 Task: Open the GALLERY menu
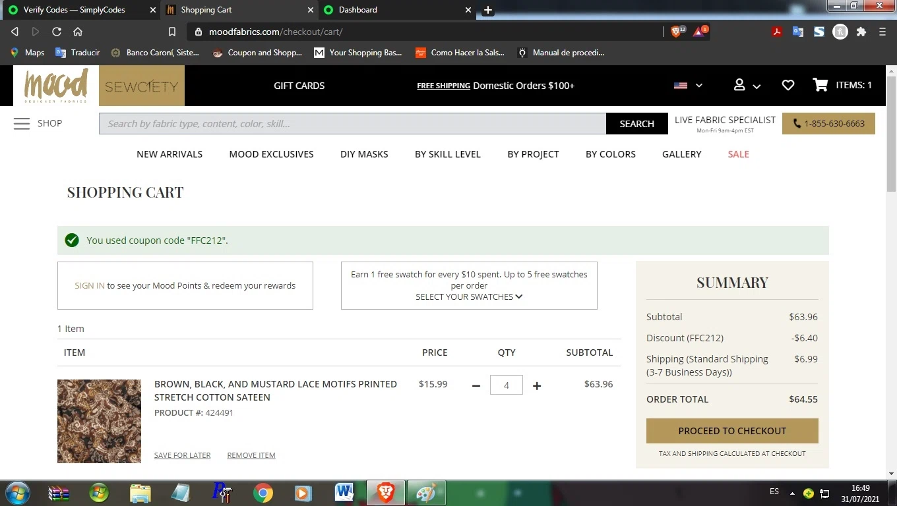682,154
